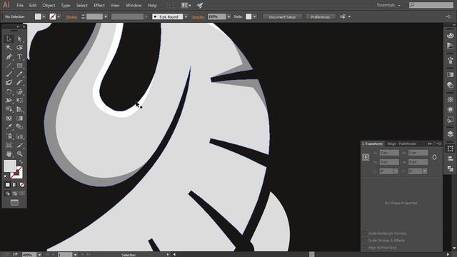Viewport: 457px width, 257px height.
Task: Click the control bar fill swatch
Action: tap(38, 16)
